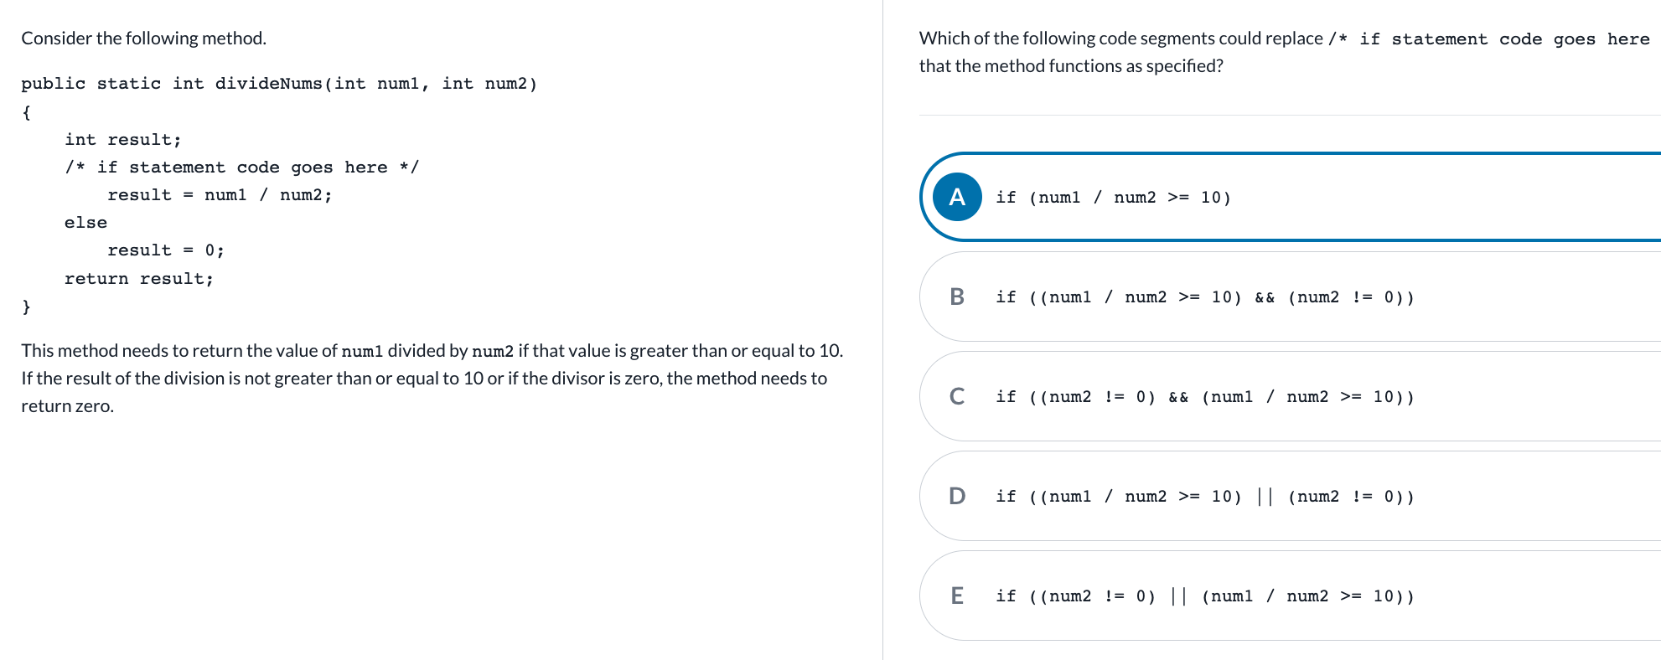This screenshot has width=1661, height=660.
Task: Select the answer E letter marker
Action: click(957, 596)
